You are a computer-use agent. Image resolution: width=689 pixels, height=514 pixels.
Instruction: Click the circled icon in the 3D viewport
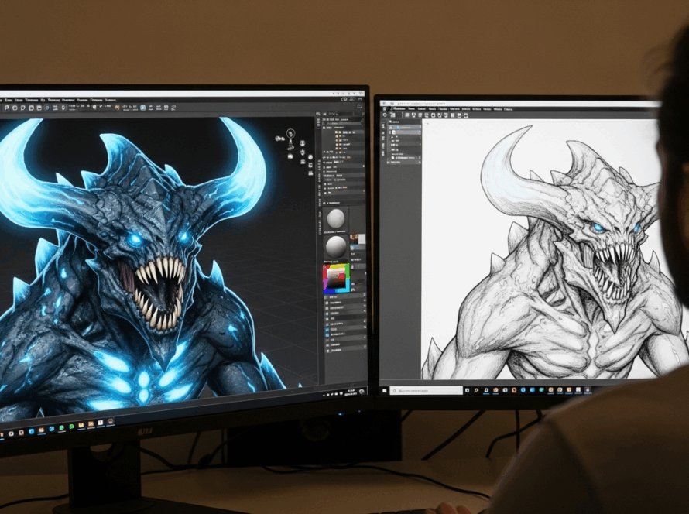tap(290, 133)
